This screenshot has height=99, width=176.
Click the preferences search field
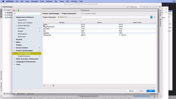(27, 13)
